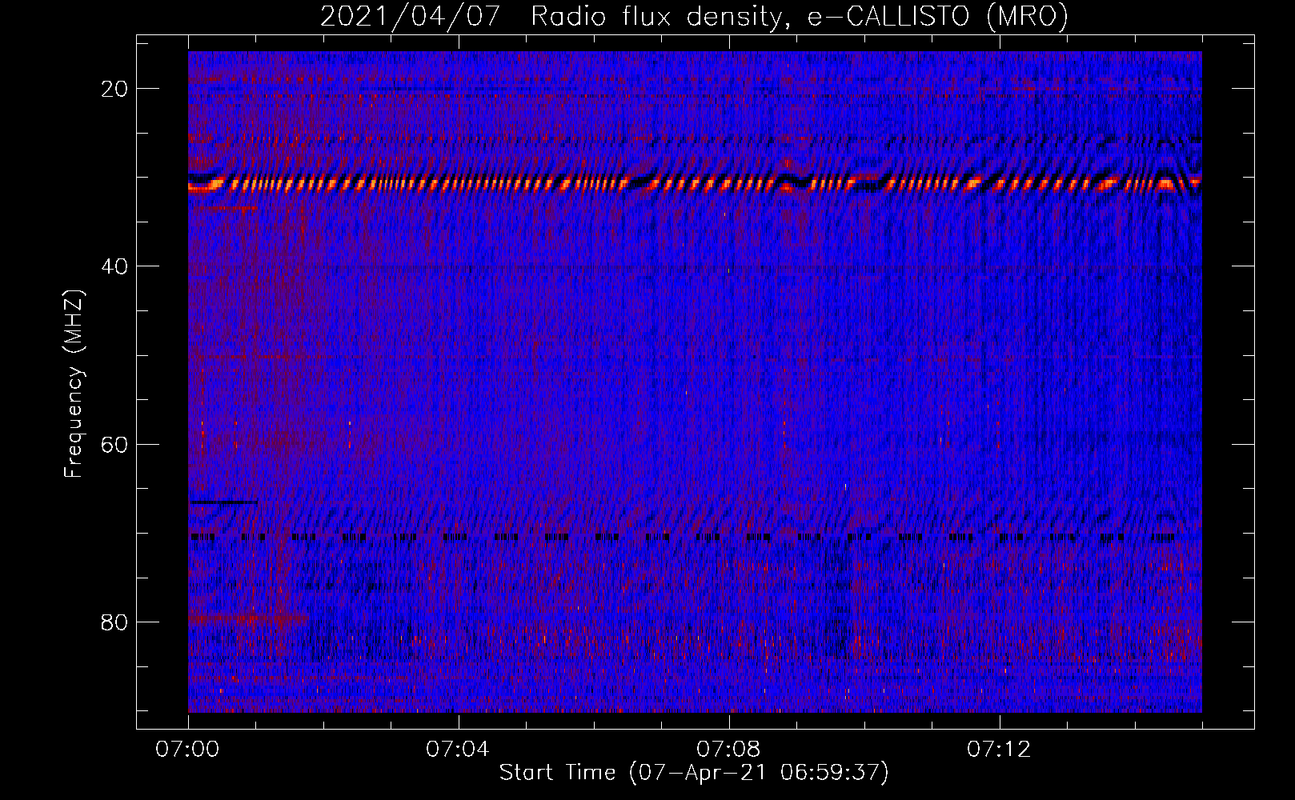Select the "Frequency (MHZ)" y-axis label
The image size is (1295, 800).
click(x=74, y=384)
